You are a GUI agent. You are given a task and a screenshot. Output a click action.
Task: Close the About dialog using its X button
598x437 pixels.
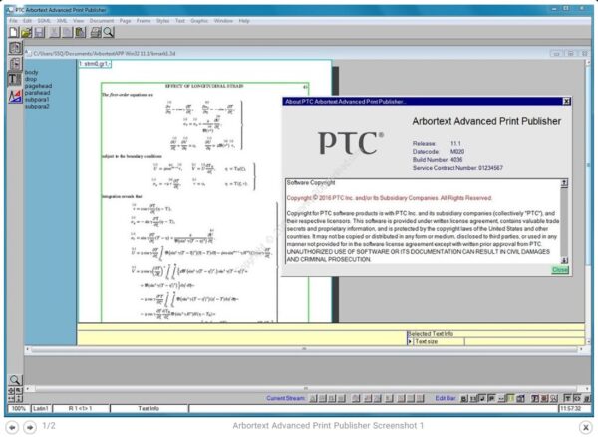pyautogui.click(x=567, y=101)
